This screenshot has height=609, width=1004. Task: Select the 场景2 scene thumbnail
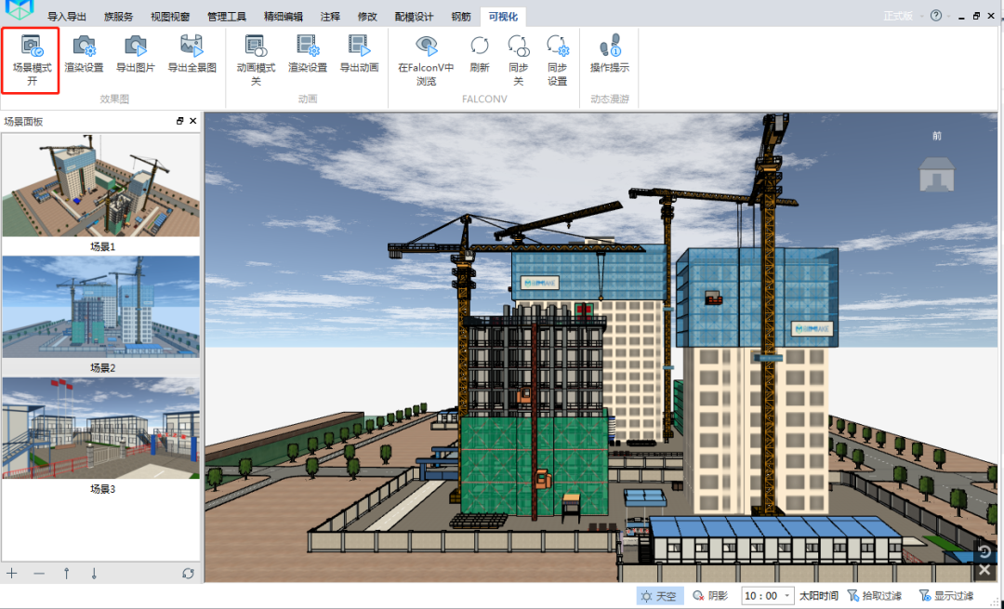pyautogui.click(x=100, y=307)
